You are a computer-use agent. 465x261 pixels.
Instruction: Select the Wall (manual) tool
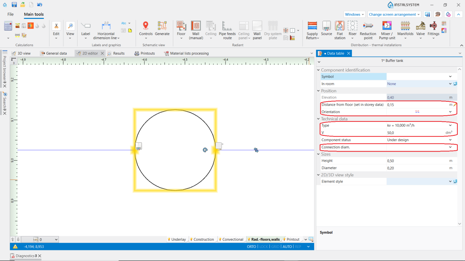(x=196, y=30)
